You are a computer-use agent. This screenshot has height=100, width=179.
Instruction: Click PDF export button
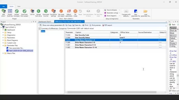(107, 25)
